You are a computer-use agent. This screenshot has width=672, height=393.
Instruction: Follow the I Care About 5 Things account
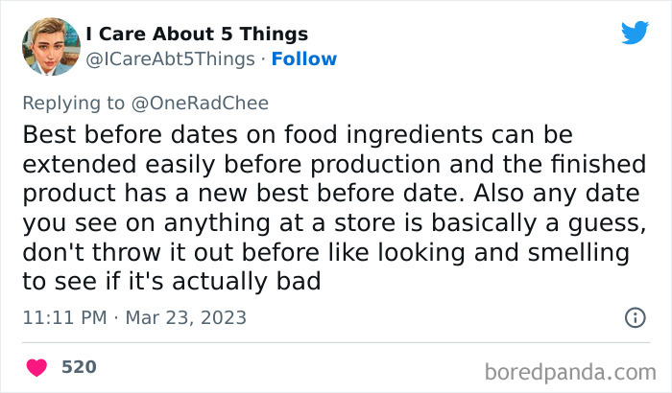point(304,58)
